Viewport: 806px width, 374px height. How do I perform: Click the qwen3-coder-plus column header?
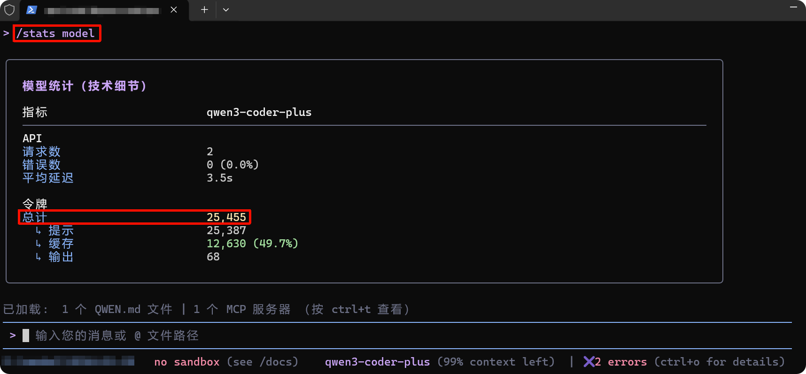pos(259,112)
